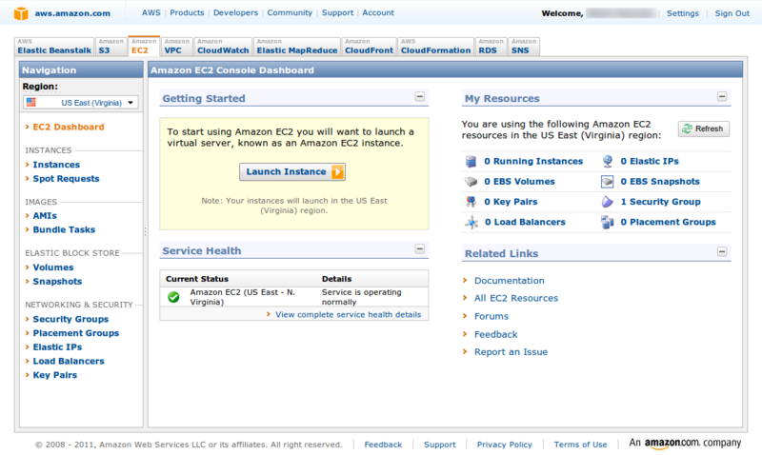Open the AWS top menu item
This screenshot has height=455, width=762.
pos(151,12)
